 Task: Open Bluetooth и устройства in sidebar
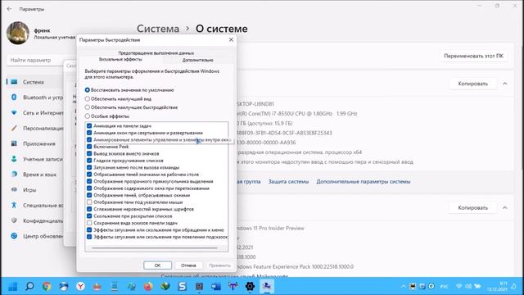click(x=35, y=98)
